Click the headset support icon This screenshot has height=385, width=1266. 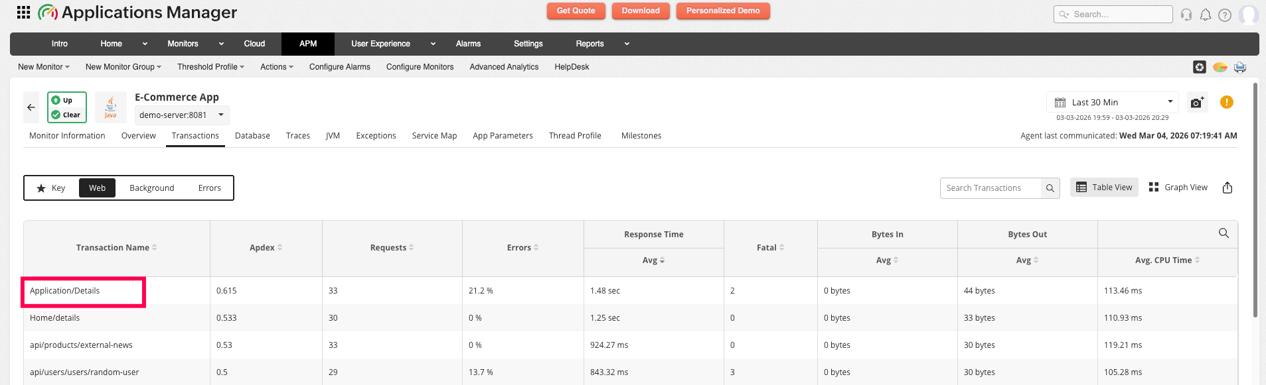pyautogui.click(x=1186, y=15)
